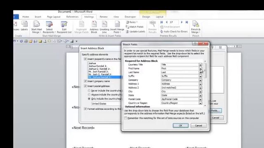Toggle Insert postal address checkbox

(x=85, y=86)
